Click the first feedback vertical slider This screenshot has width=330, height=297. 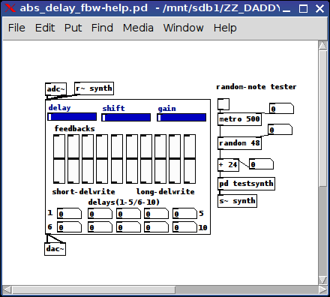click(59, 159)
